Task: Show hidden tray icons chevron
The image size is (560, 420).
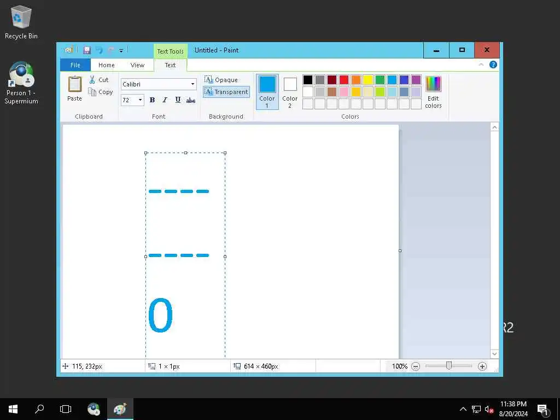Action: [x=463, y=409]
